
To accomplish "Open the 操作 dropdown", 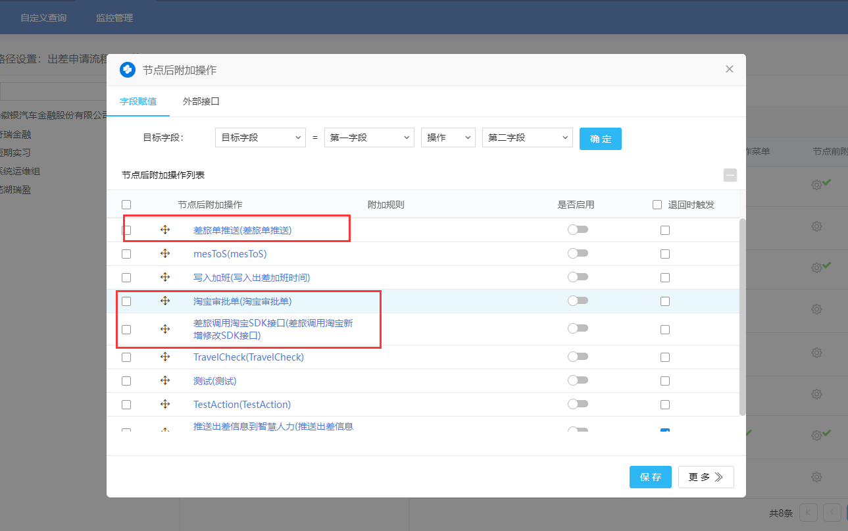I will click(x=448, y=138).
